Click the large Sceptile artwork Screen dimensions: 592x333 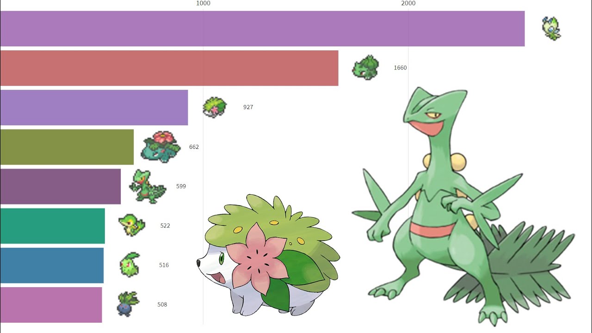point(462,206)
